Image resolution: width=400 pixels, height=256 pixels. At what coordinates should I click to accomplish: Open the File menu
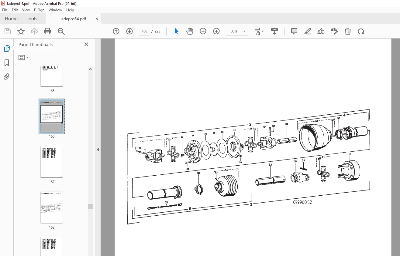coord(5,10)
